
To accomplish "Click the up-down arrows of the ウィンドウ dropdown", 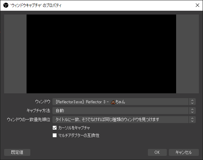I will 192,102.
